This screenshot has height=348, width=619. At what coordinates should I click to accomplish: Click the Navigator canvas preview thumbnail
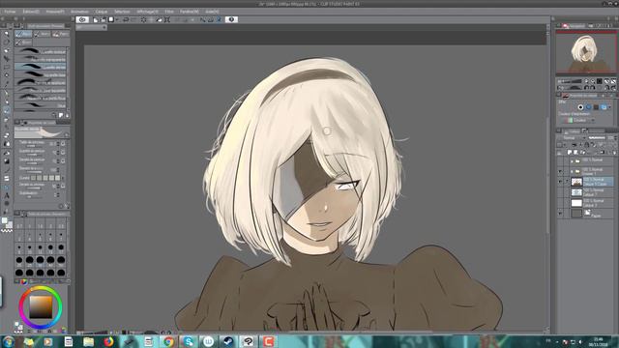coord(586,52)
